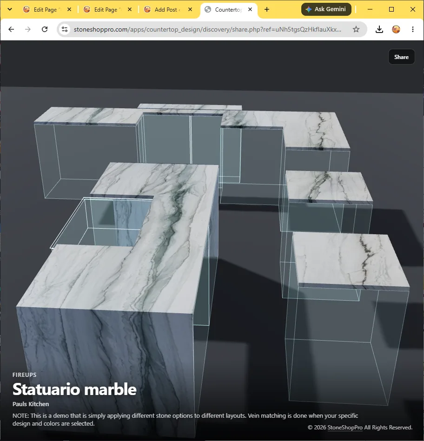The height and width of the screenshot is (441, 424).
Task: Click the Share button
Action: (402, 57)
